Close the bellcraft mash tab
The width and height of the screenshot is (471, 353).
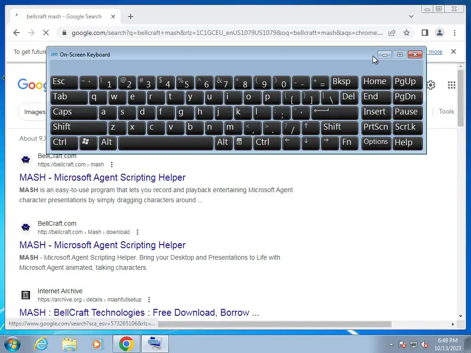tap(113, 17)
